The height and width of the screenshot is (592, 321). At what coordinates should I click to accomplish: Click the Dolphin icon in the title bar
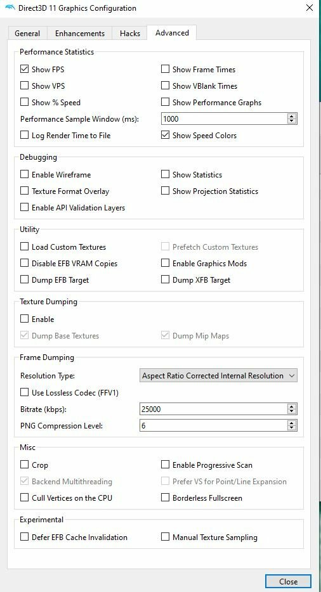point(10,8)
